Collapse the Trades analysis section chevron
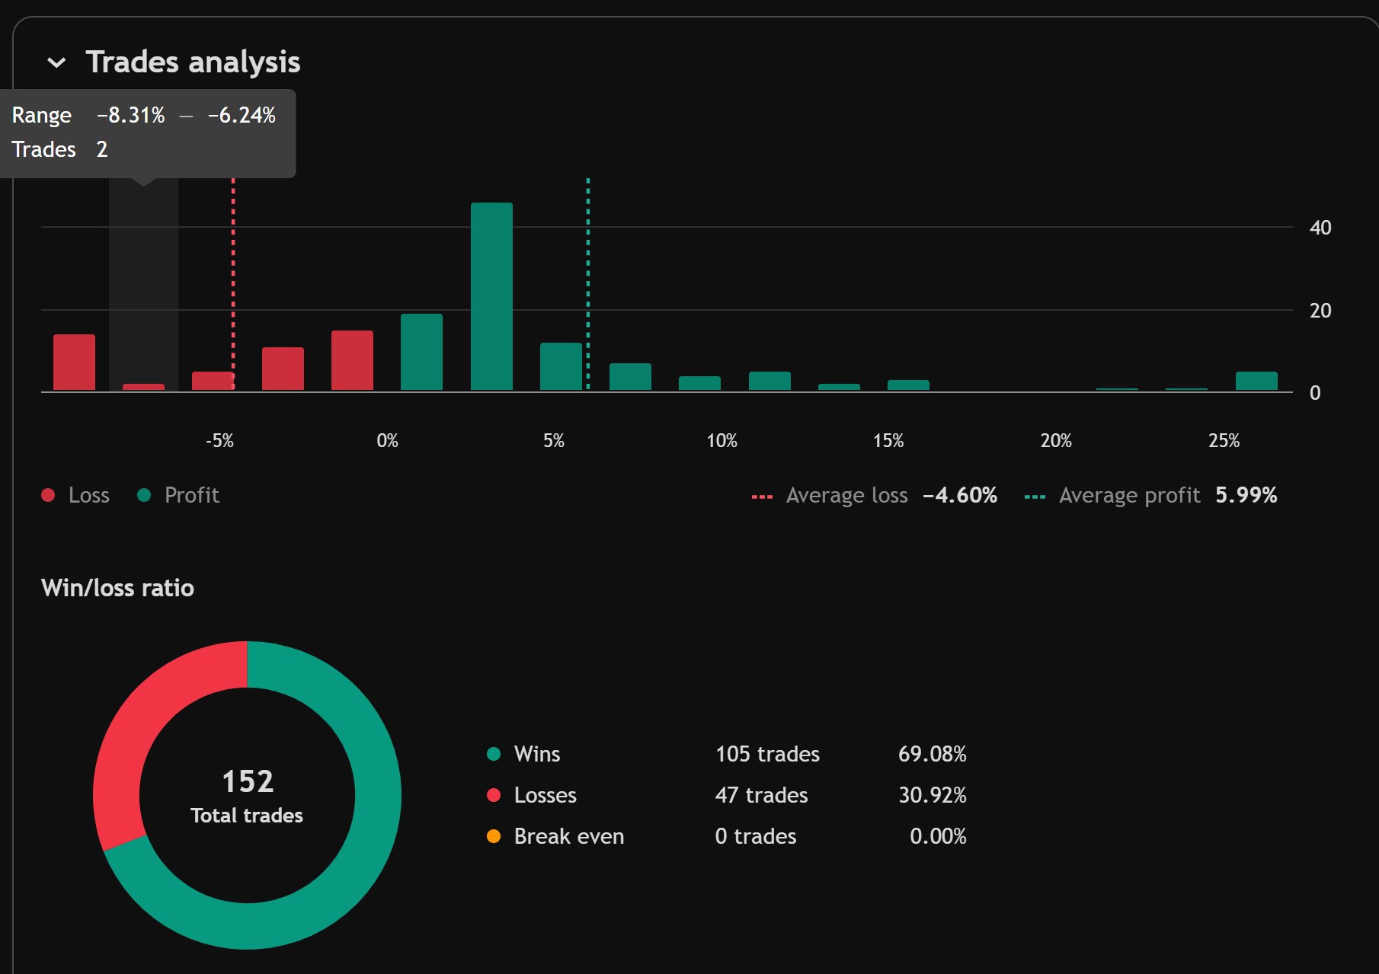The height and width of the screenshot is (974, 1379). click(56, 62)
